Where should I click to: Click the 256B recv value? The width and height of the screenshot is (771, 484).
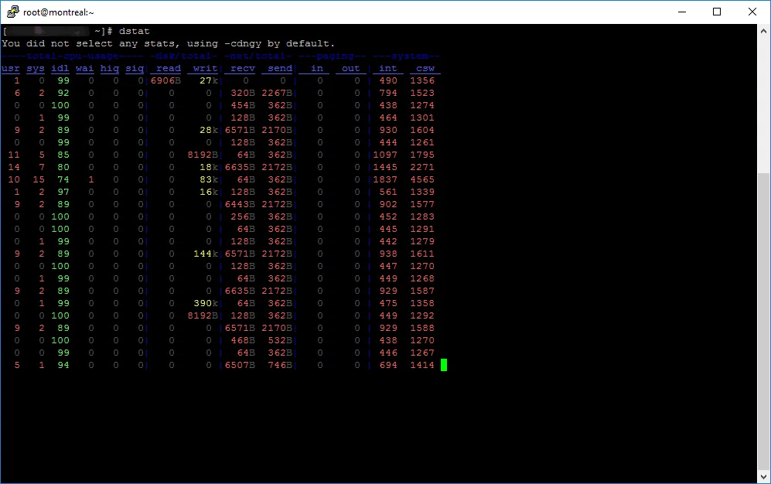(x=243, y=216)
